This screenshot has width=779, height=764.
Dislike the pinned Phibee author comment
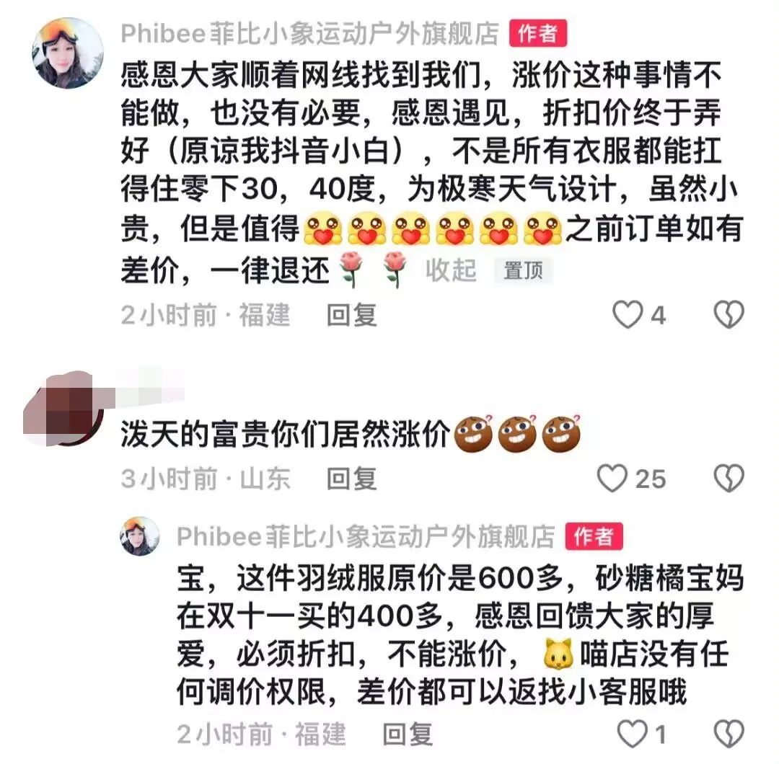pos(729,315)
